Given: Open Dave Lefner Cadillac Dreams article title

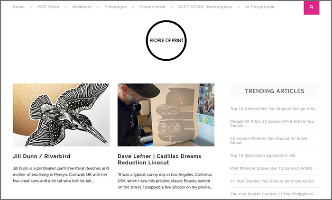Looking at the screenshot, I should [159, 159].
